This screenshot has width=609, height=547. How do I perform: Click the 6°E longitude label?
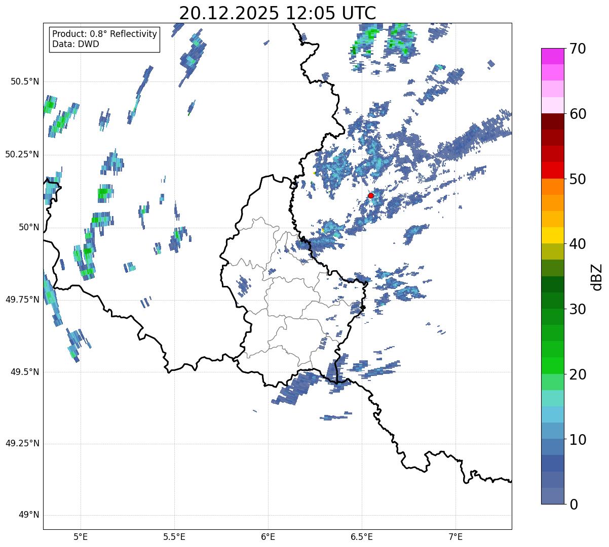[x=268, y=536]
